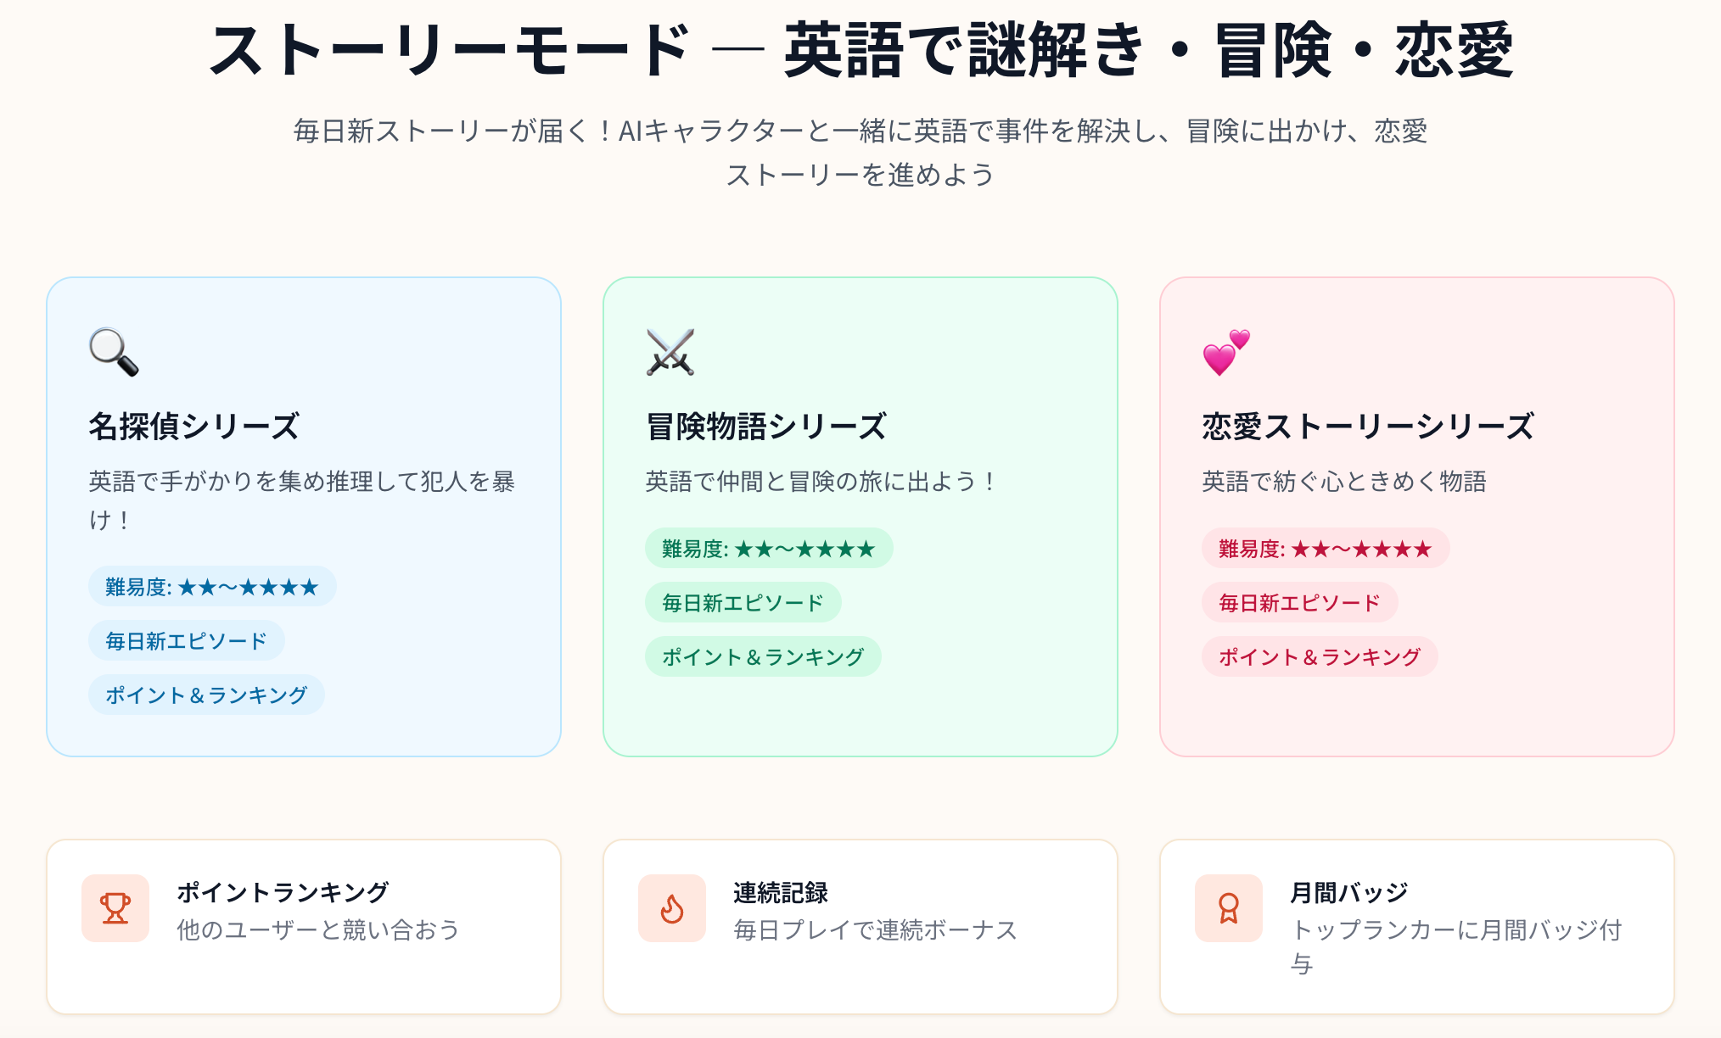The image size is (1721, 1038).
Task: Click the pink 難易度 star tag
Action: coord(1326,549)
